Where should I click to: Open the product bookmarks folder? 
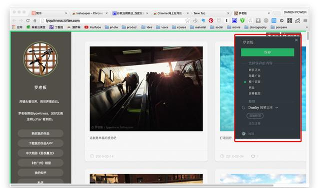(x=130, y=27)
